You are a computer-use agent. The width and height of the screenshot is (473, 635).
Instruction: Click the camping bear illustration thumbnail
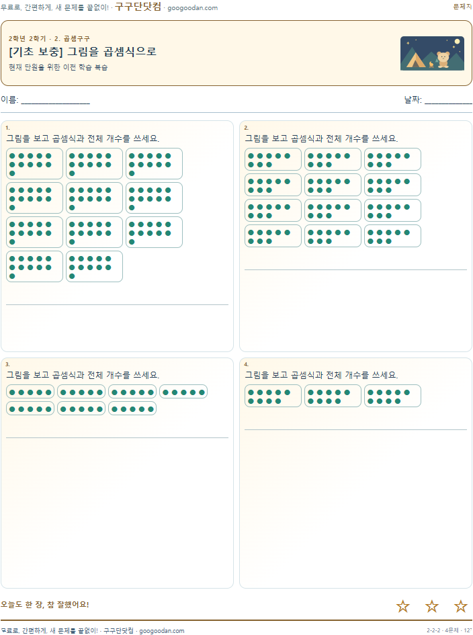pyautogui.click(x=432, y=54)
